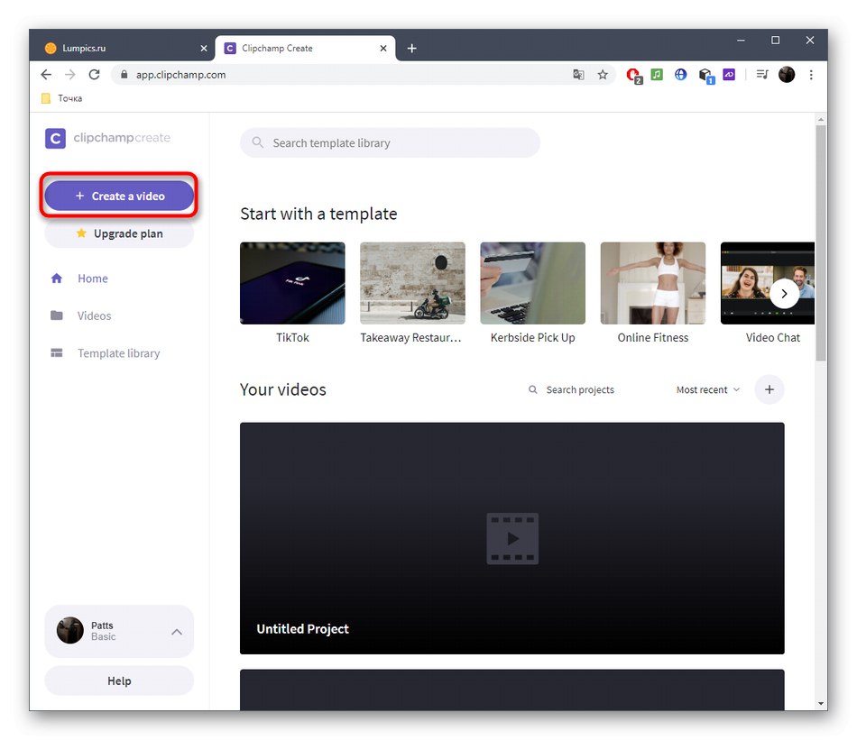
Task: Open the Kerbside Pick Up template
Action: [533, 283]
